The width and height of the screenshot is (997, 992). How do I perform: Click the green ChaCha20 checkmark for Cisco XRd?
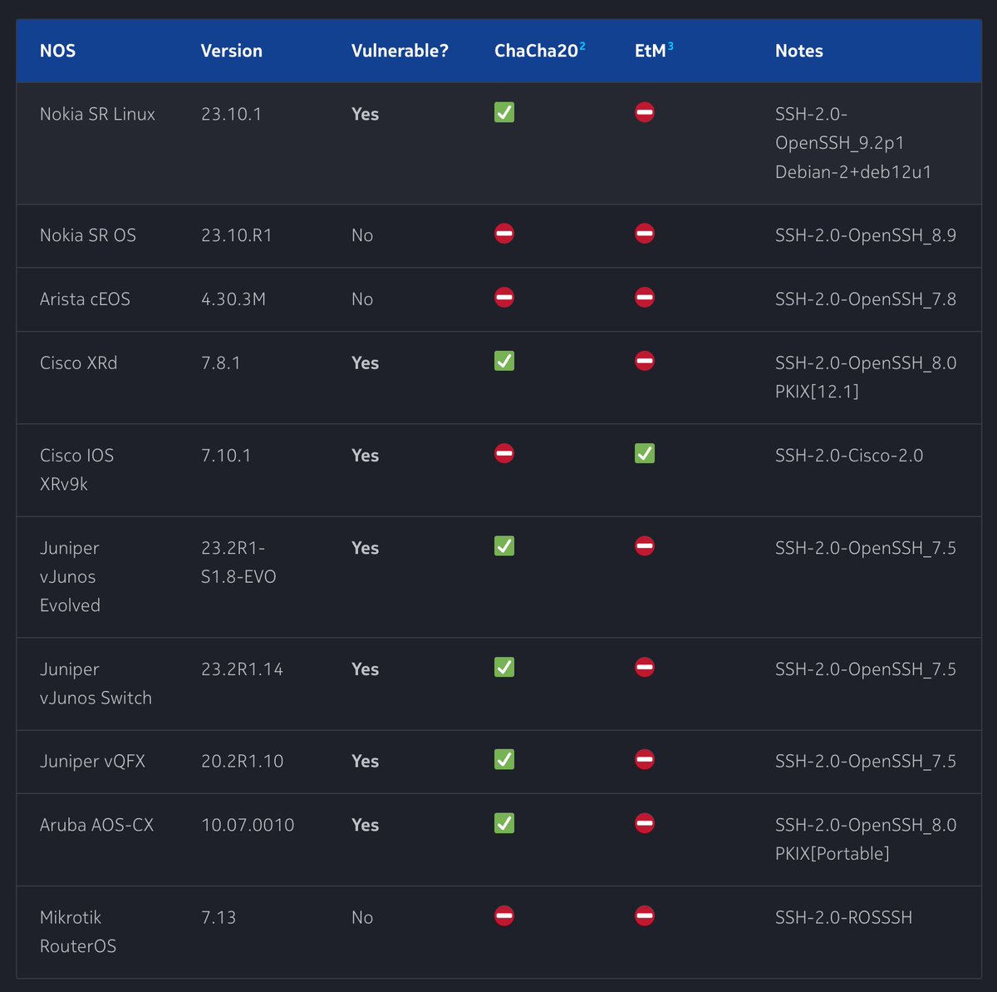click(x=504, y=361)
